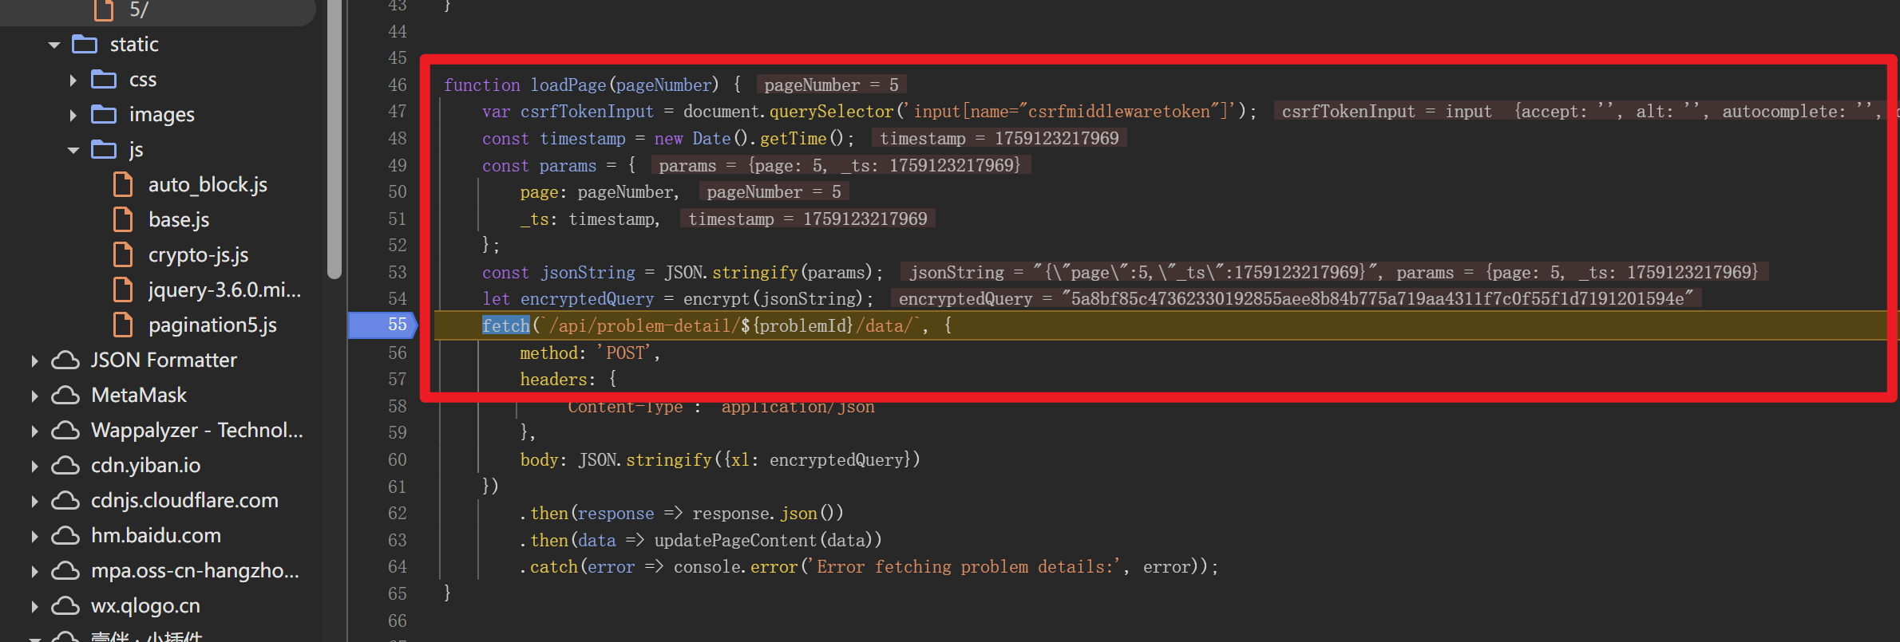Click the cloud icon beside cdnjs.cloudflare.com
1900x642 pixels.
coord(65,501)
